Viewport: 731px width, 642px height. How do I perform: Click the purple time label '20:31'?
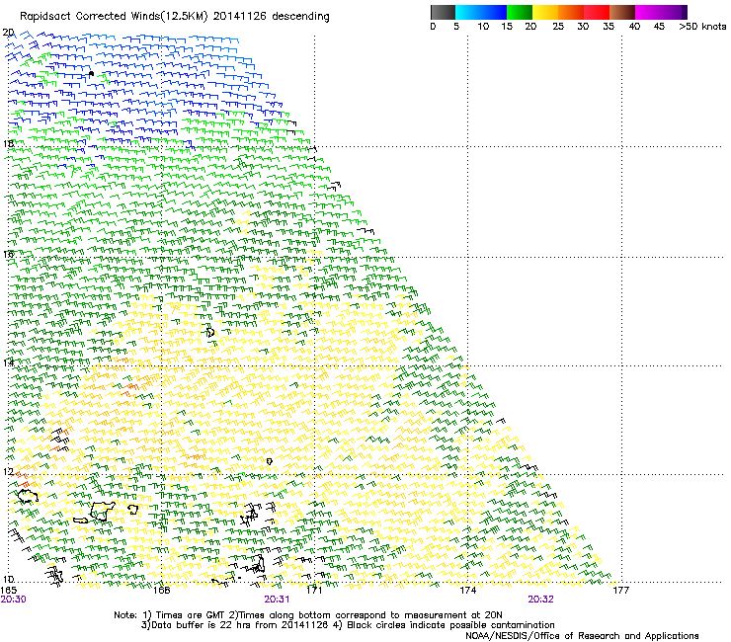pos(277,600)
